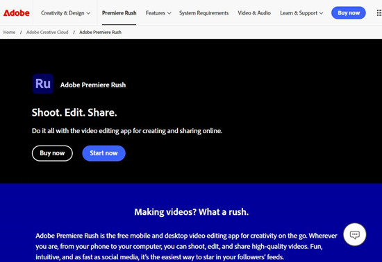The image size is (382, 262).
Task: Click the 'Making videos? What a rush.' heading
Action: [191, 212]
